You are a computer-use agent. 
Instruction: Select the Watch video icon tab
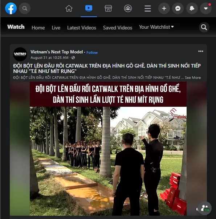coord(89,8)
